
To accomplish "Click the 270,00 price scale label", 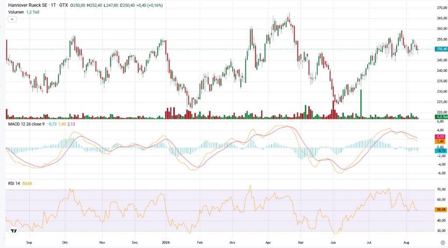I will [442, 8].
